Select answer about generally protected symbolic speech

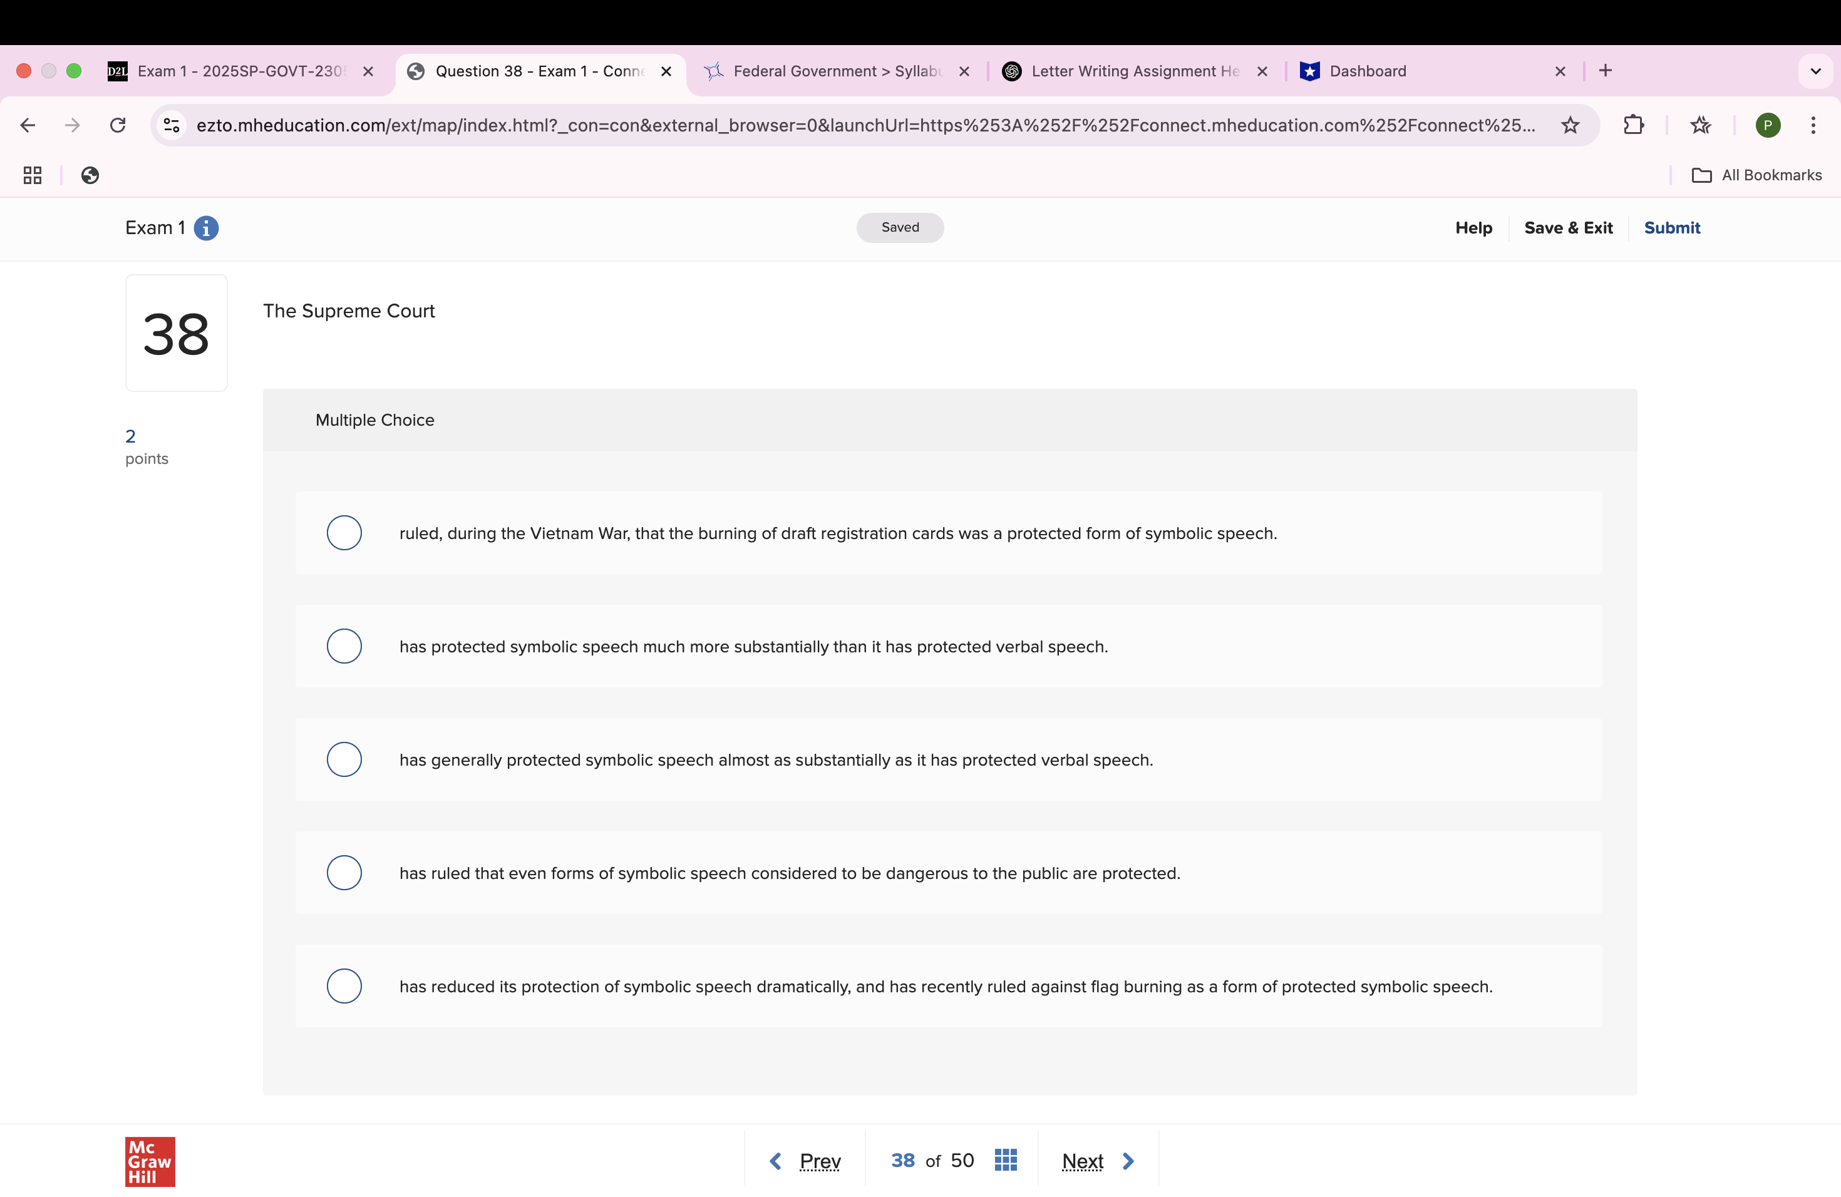344,759
